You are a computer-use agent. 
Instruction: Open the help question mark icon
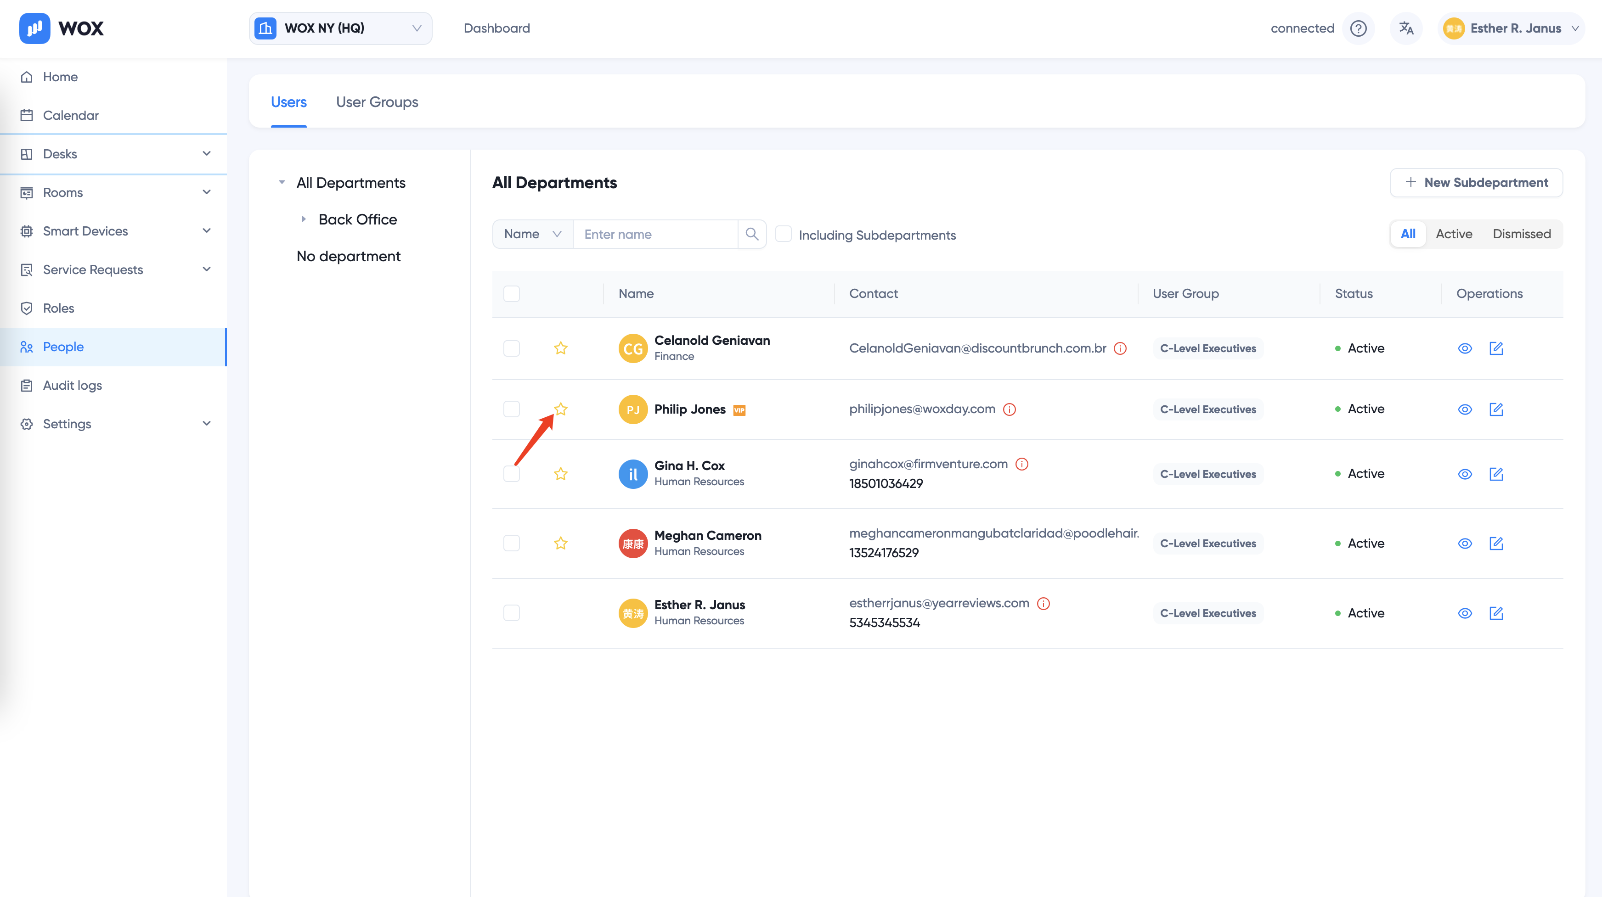1359,28
